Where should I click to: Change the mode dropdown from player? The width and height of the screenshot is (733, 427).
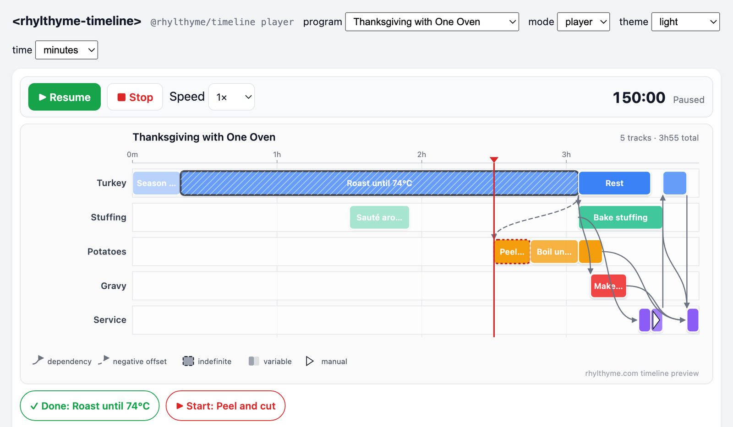click(583, 22)
